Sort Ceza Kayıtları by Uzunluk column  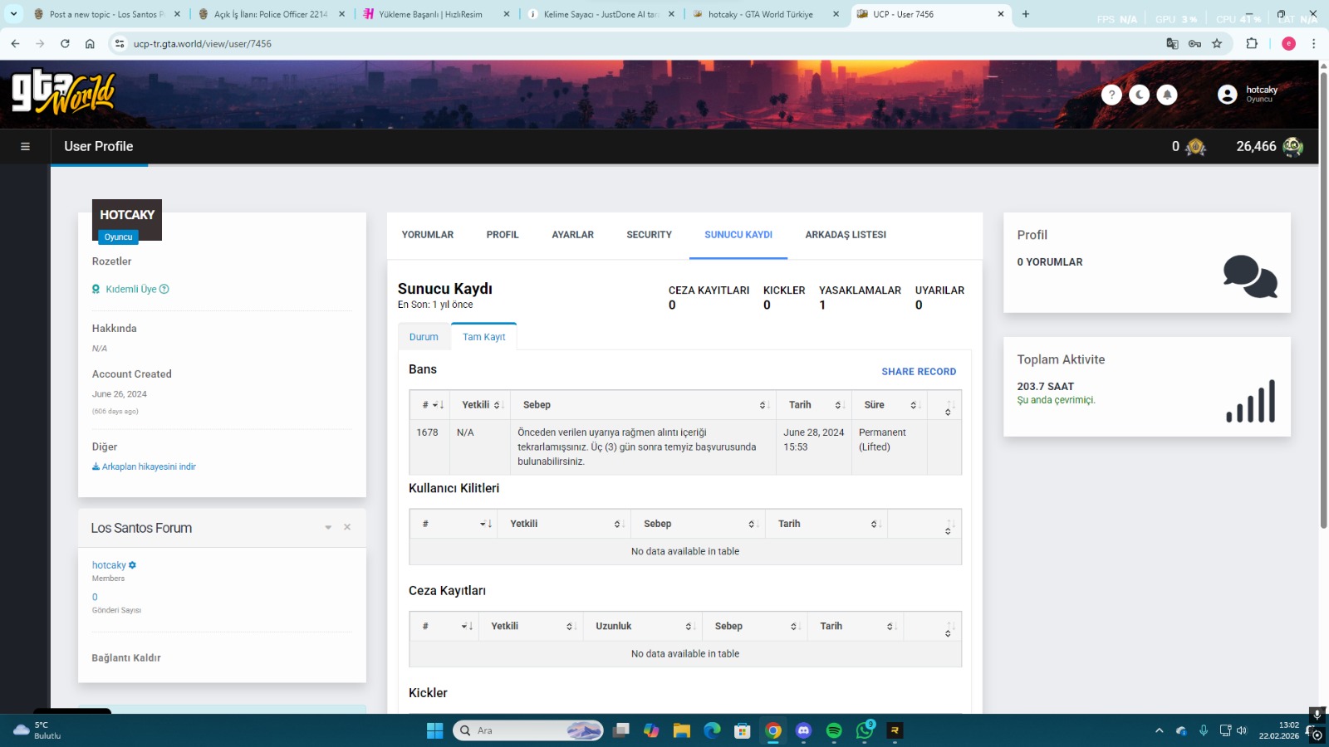pos(643,627)
